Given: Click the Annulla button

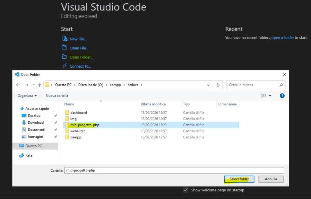Looking at the screenshot, I should click(x=271, y=179).
